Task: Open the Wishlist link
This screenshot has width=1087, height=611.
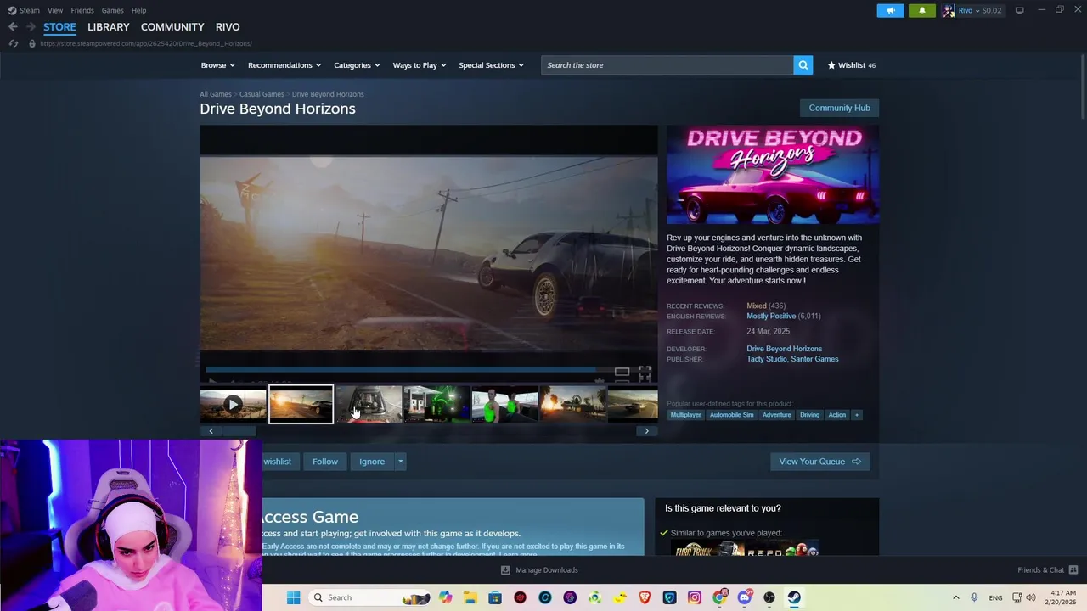Action: coord(851,65)
